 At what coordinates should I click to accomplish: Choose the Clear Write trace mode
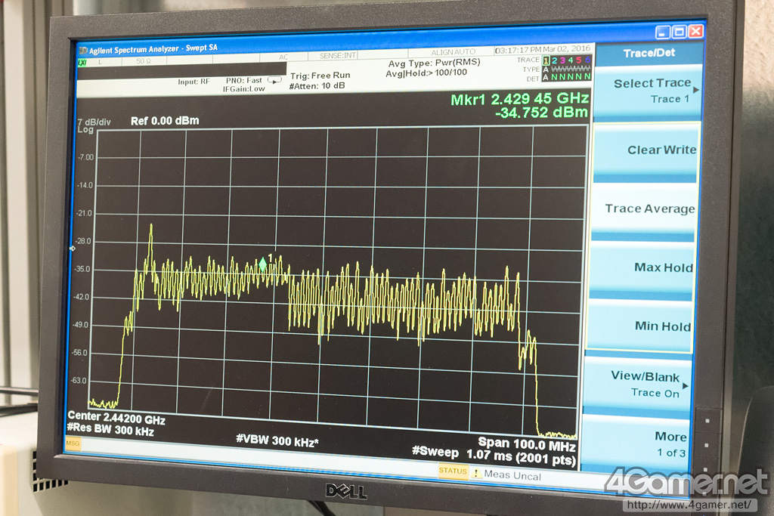tap(646, 152)
